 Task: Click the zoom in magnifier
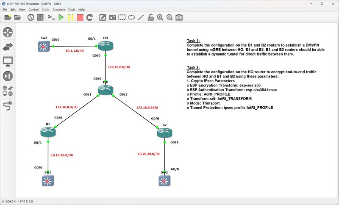point(160,17)
